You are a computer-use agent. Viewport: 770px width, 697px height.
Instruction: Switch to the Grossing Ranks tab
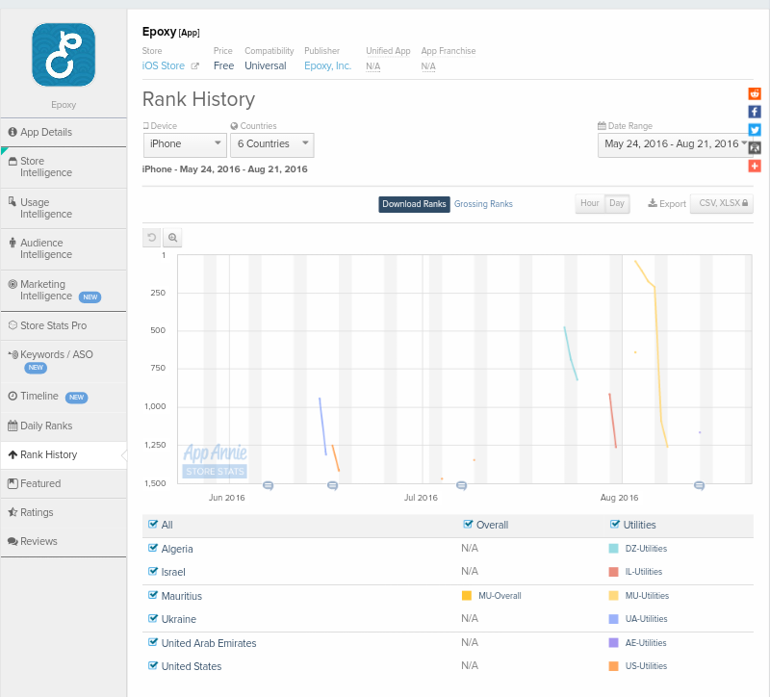click(483, 204)
